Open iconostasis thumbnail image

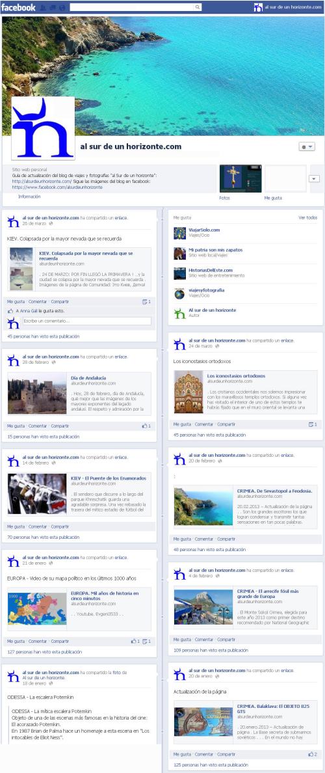point(188,392)
